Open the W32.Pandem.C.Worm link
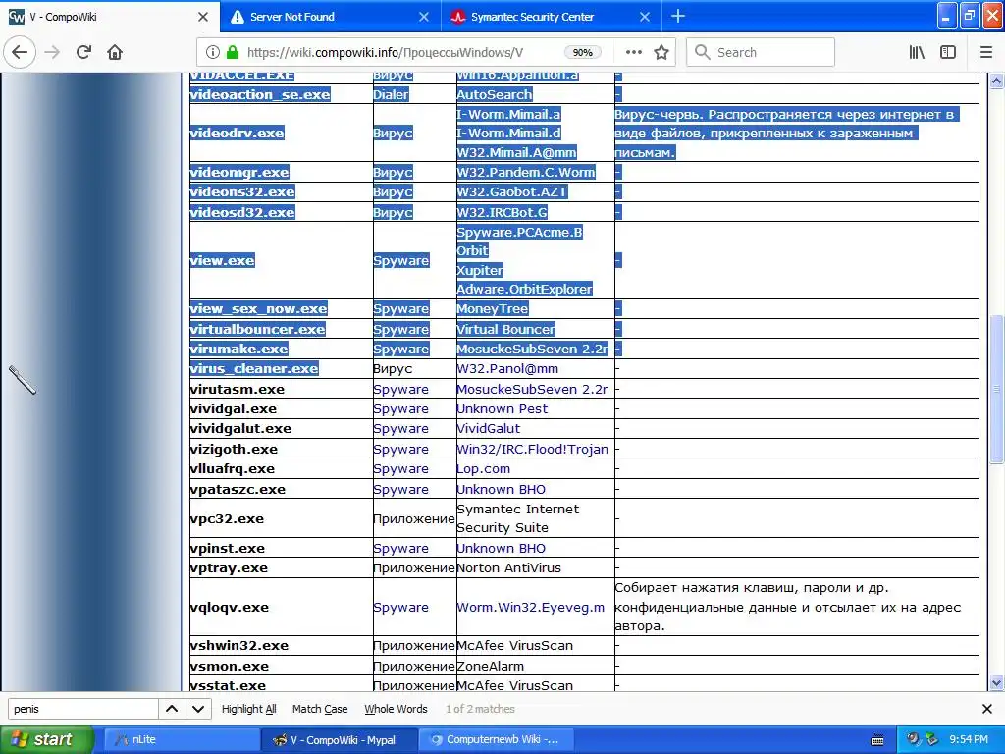Image resolution: width=1005 pixels, height=754 pixels. (526, 172)
